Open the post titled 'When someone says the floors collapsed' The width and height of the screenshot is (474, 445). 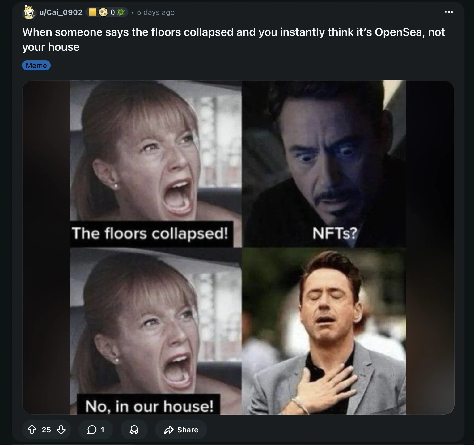(234, 39)
